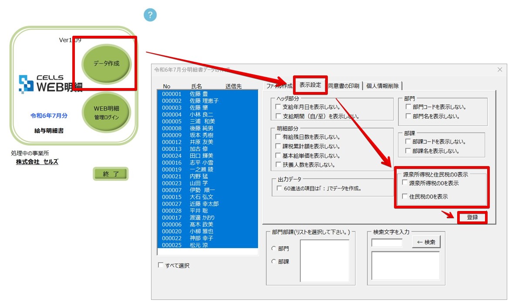Toggle the すべて選択 checkbox
This screenshot has height=306, width=512.
[x=160, y=265]
